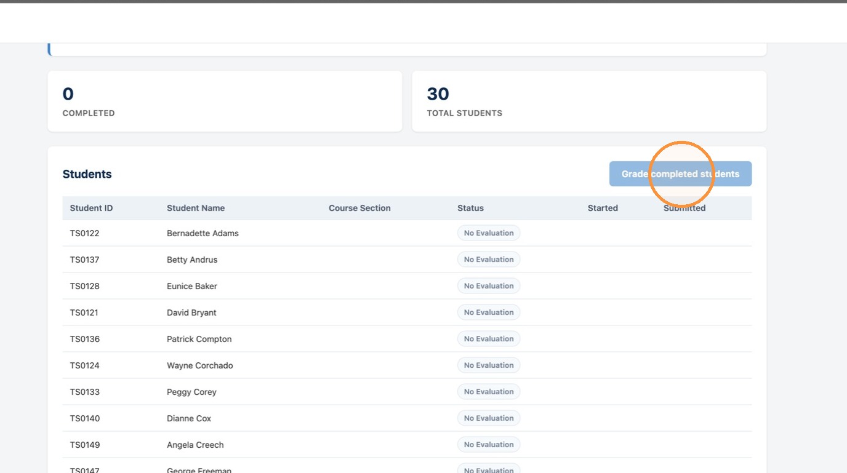This screenshot has height=473, width=847.
Task: Select student ID TS0128
Action: pyautogui.click(x=84, y=286)
